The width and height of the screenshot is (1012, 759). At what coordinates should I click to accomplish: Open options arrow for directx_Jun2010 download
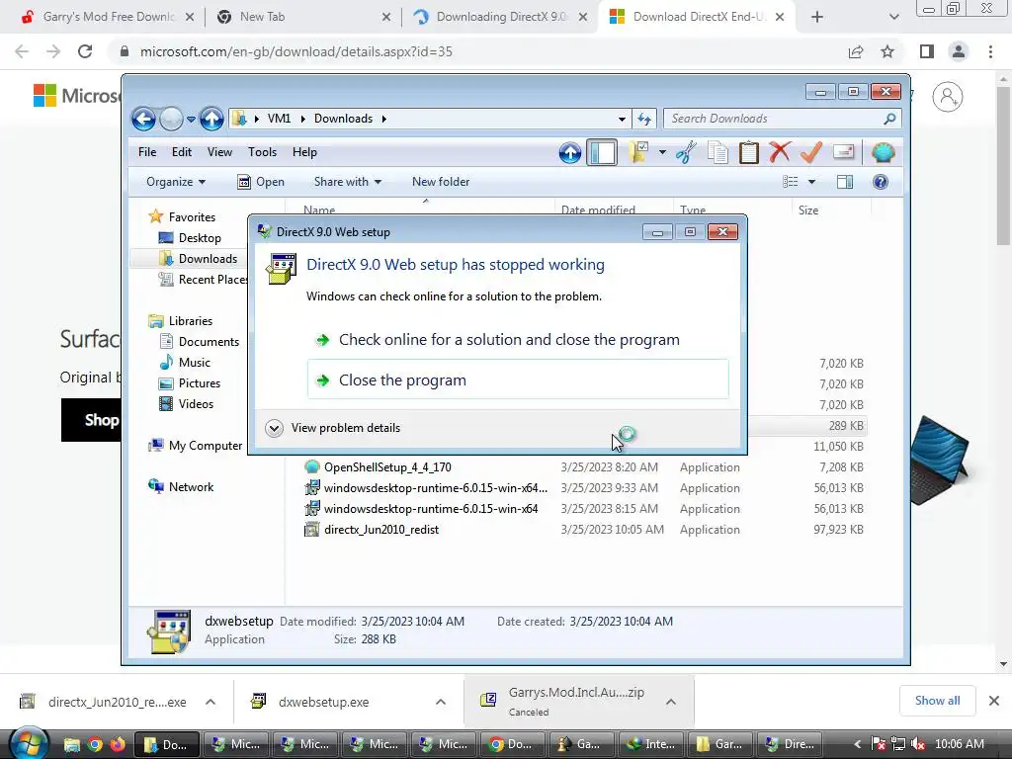coord(211,702)
